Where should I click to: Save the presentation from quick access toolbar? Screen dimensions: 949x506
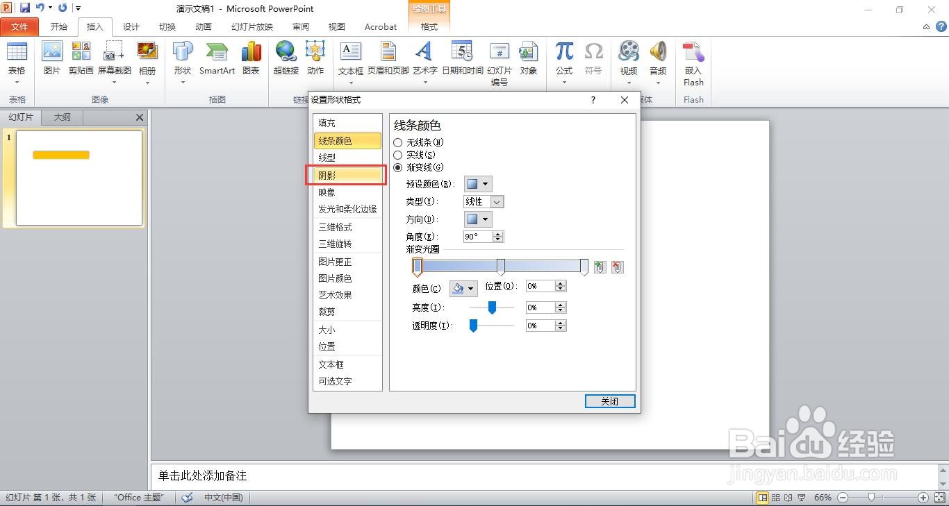(x=25, y=8)
